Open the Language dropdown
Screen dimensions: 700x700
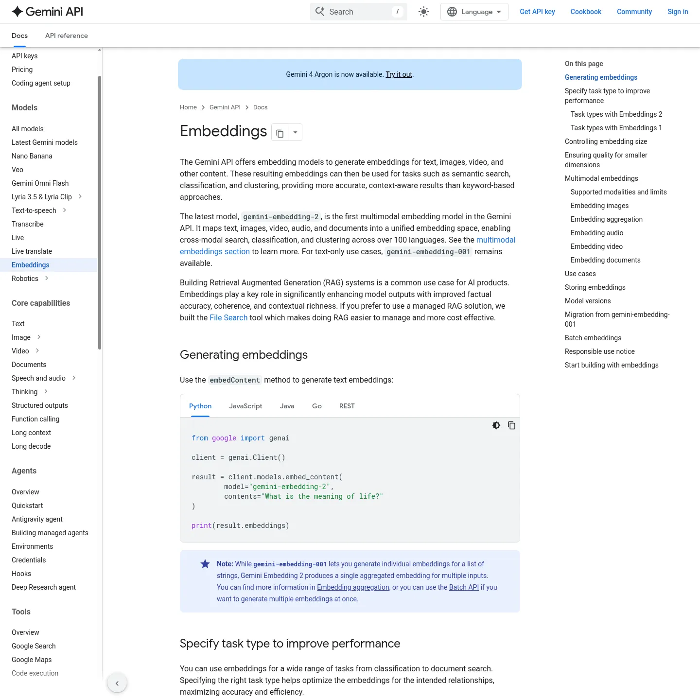[x=474, y=12]
